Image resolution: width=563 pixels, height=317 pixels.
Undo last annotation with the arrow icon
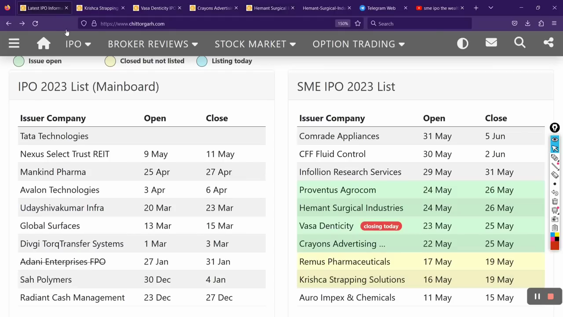point(555,193)
